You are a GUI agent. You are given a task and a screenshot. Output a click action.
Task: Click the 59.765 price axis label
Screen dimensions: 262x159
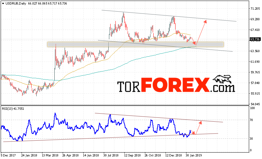point(255,72)
